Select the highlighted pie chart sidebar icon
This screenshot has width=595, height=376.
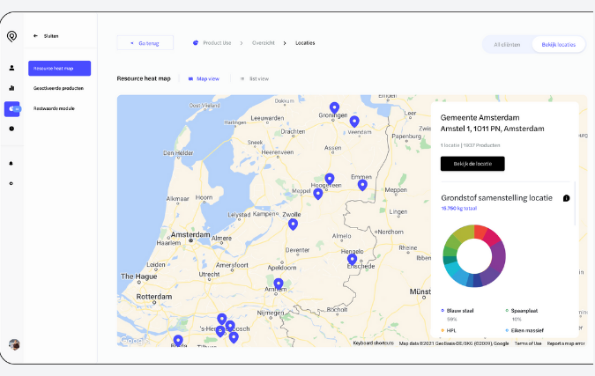(x=11, y=109)
